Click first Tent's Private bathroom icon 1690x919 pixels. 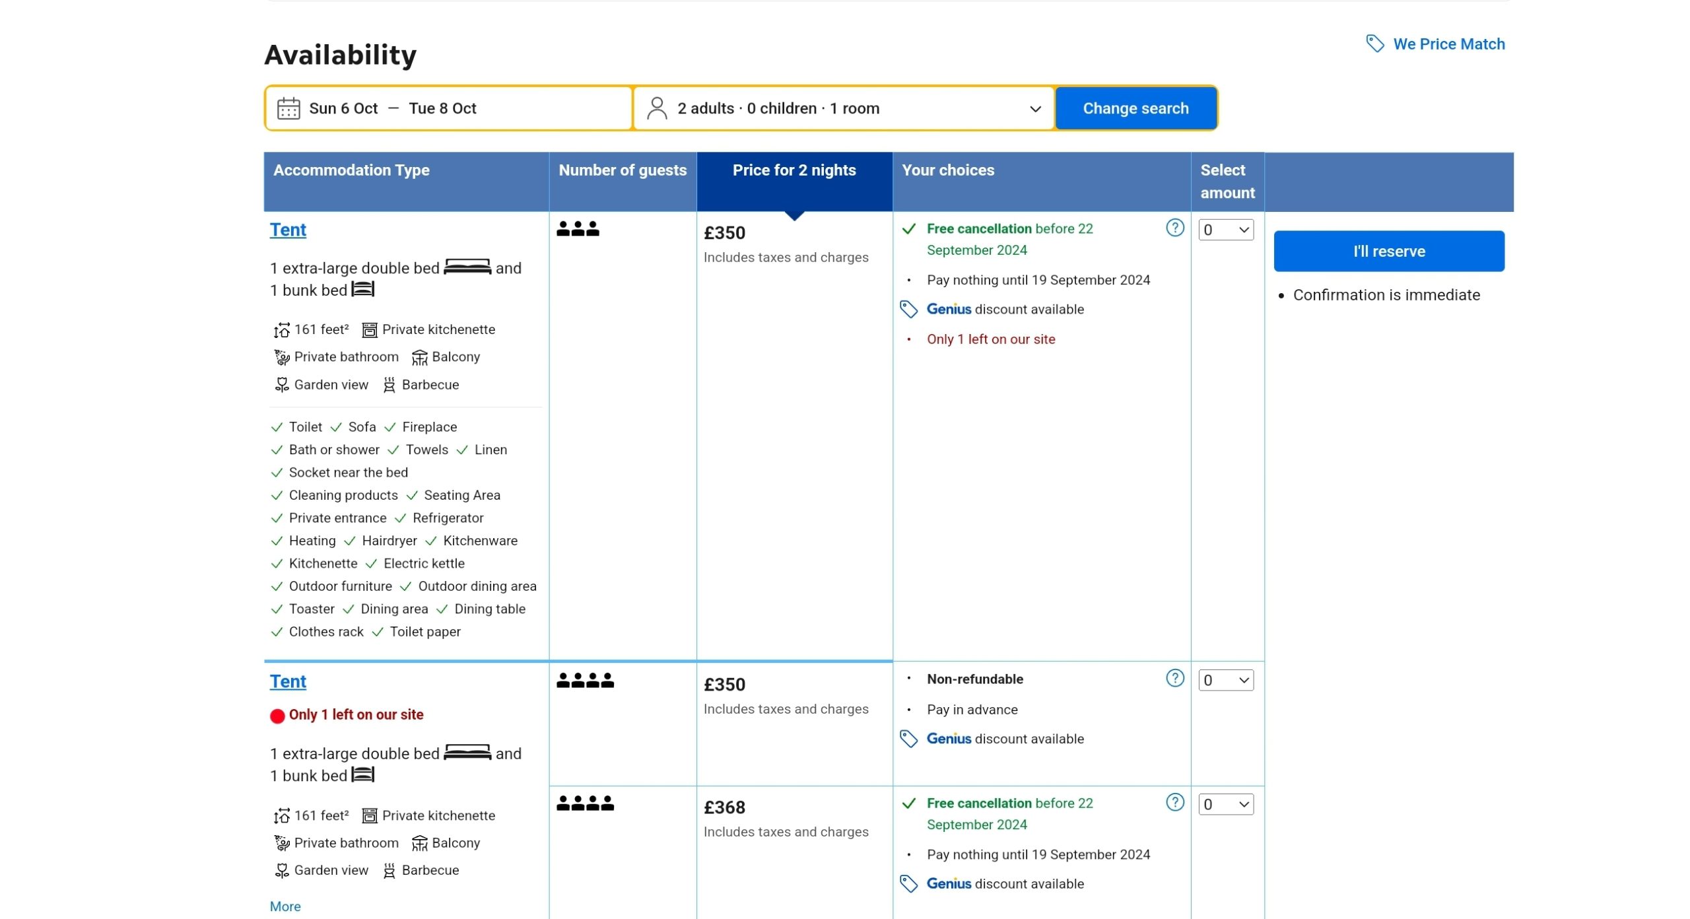[x=282, y=357]
